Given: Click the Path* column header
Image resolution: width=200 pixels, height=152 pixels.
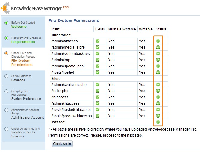Looking at the screenshot, I should tap(72, 29).
